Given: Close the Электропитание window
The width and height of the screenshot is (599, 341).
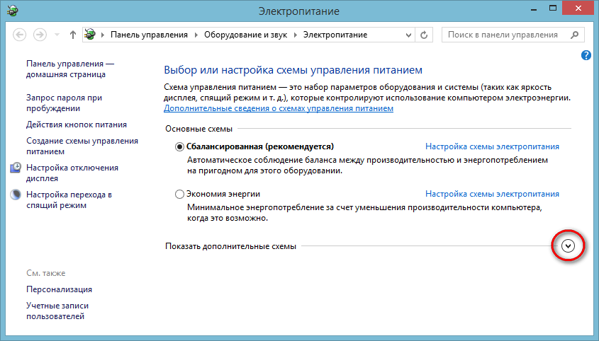Looking at the screenshot, I should coord(578,8).
